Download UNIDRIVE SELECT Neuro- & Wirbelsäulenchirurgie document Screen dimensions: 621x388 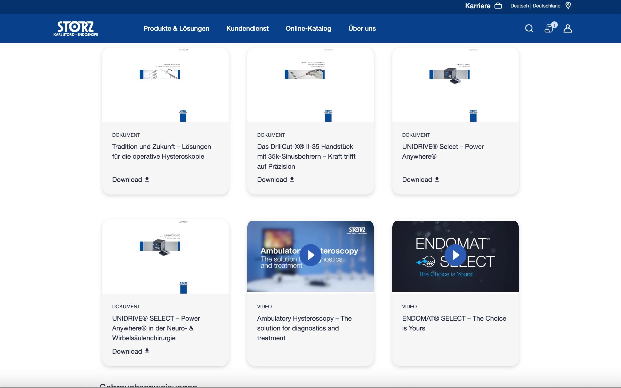tap(131, 351)
